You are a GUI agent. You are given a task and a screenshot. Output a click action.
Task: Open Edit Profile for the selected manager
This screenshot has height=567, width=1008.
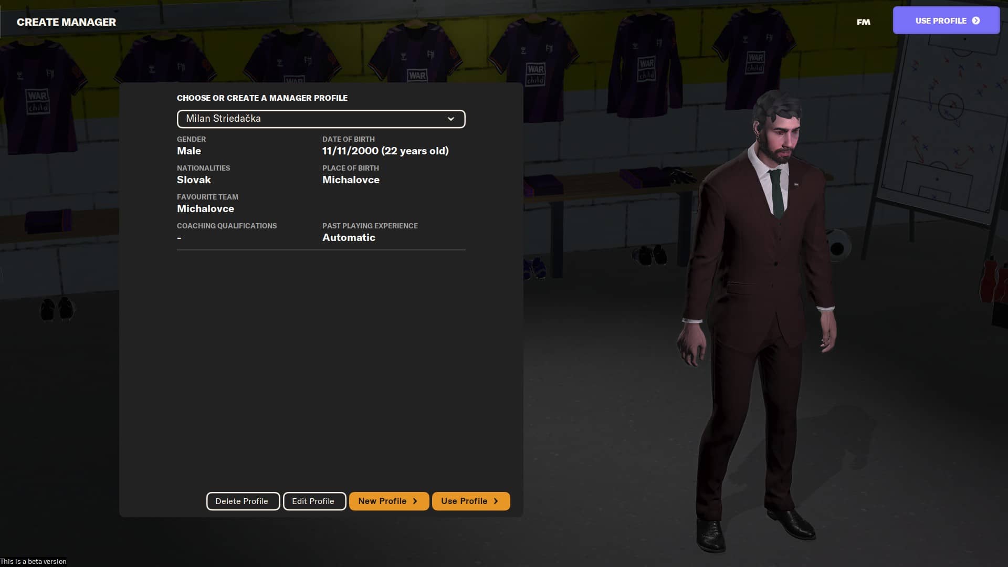[314, 501]
